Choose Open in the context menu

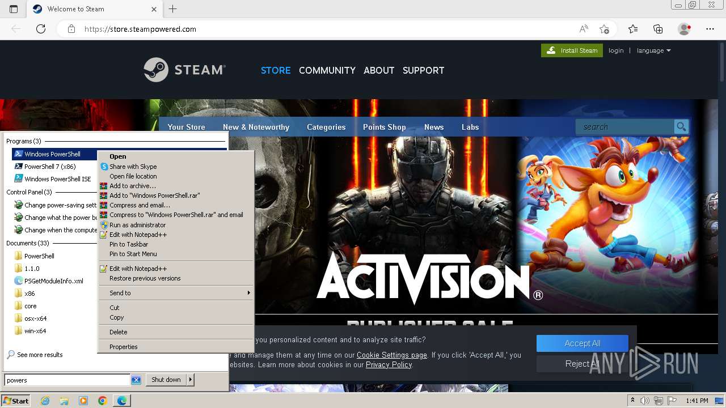tap(176, 156)
